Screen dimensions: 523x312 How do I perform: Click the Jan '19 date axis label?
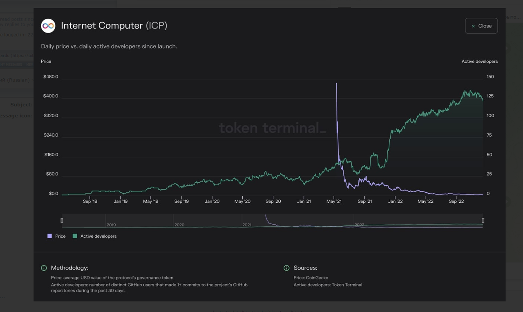[121, 201]
